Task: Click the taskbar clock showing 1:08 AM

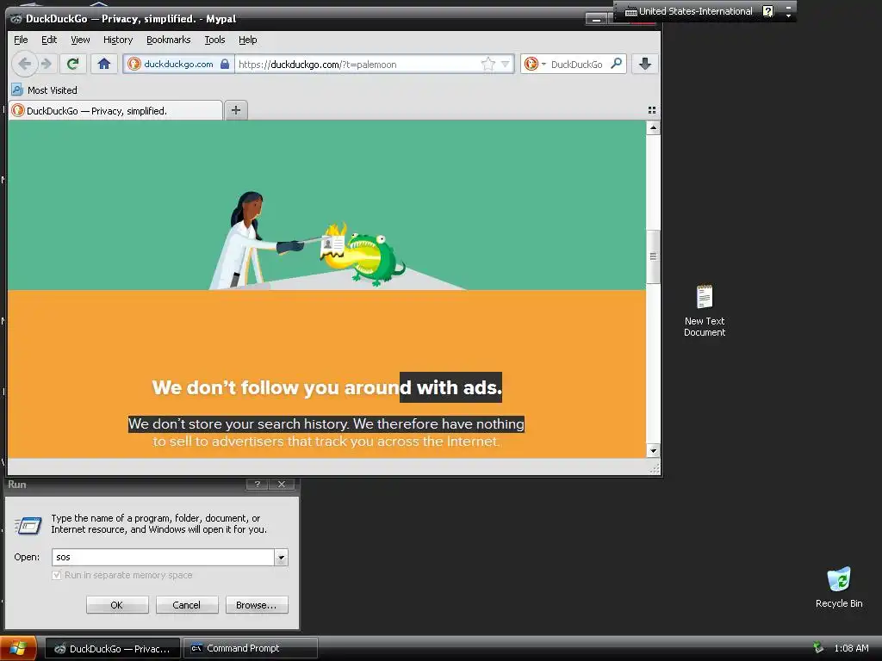Action: (851, 648)
